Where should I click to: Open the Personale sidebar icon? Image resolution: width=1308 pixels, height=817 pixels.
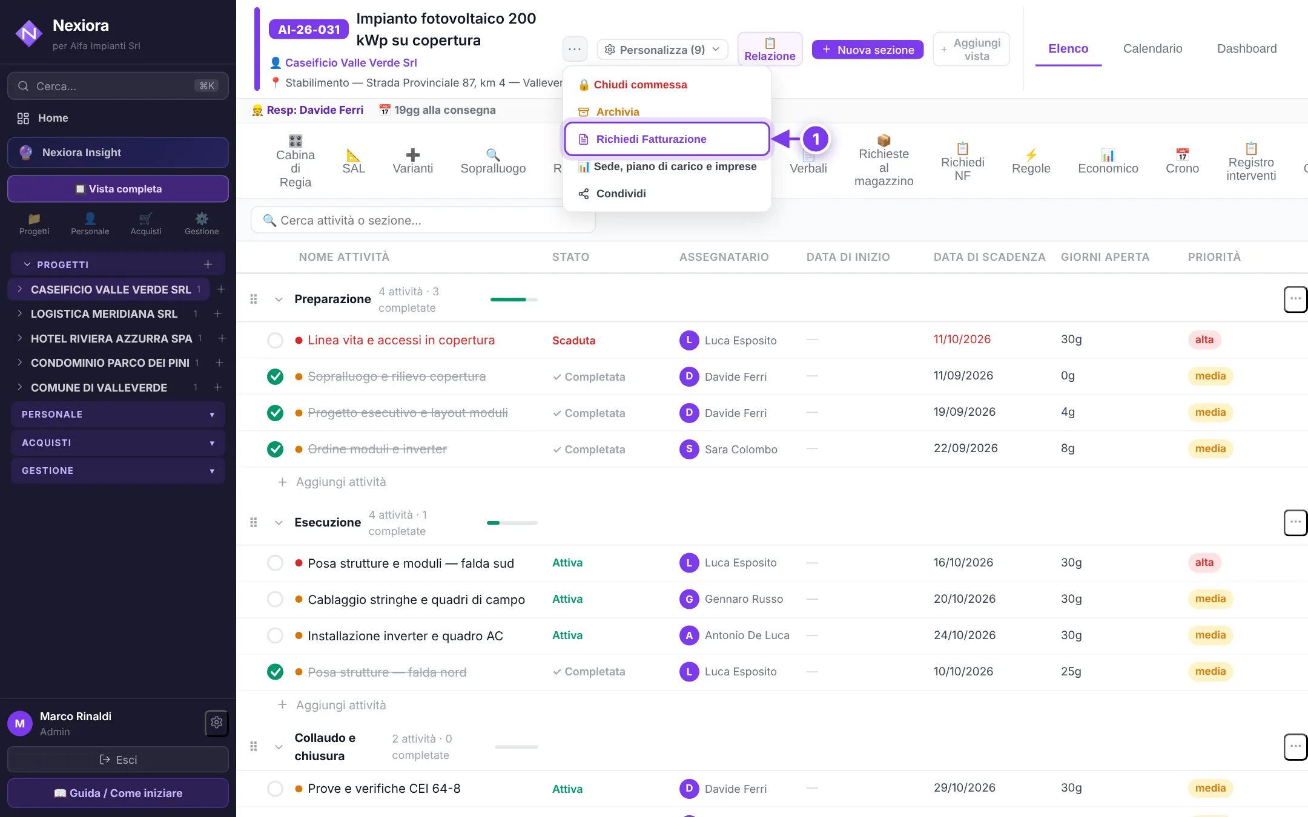point(90,224)
